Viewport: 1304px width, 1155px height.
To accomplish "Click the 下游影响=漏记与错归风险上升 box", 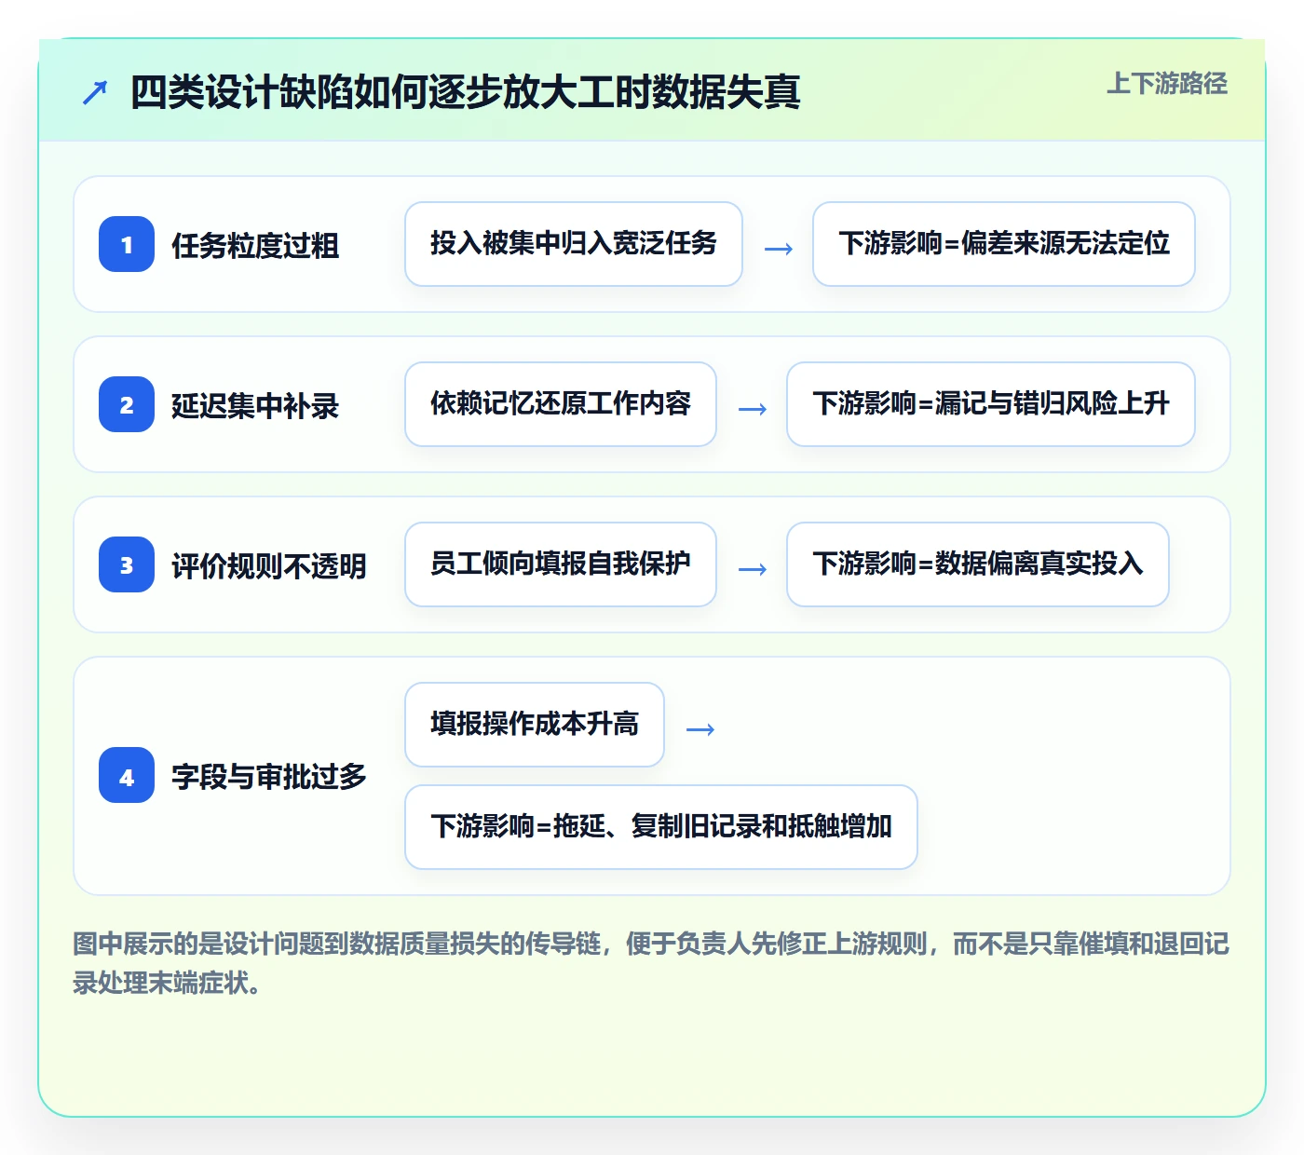I will click(x=991, y=404).
